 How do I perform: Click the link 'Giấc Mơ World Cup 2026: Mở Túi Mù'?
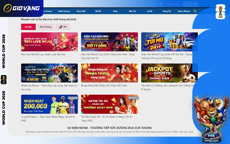pos(168,56)
